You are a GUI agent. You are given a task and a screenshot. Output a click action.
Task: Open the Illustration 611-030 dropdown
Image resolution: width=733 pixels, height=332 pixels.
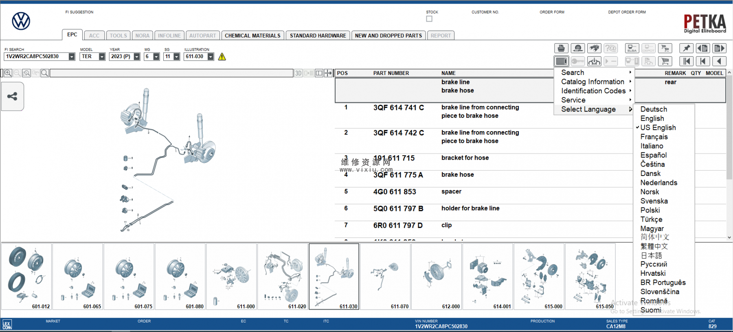point(211,57)
